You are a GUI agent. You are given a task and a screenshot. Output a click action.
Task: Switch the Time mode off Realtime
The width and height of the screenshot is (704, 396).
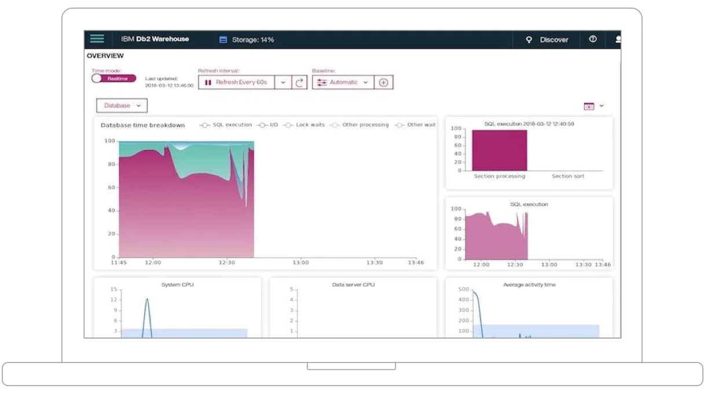tap(113, 78)
